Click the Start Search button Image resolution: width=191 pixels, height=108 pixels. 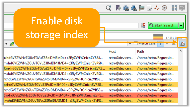pos(163,25)
